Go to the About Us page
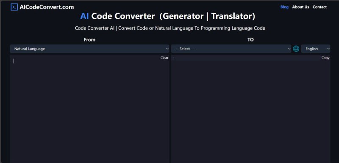This screenshot has height=163, width=339. pos(300,7)
